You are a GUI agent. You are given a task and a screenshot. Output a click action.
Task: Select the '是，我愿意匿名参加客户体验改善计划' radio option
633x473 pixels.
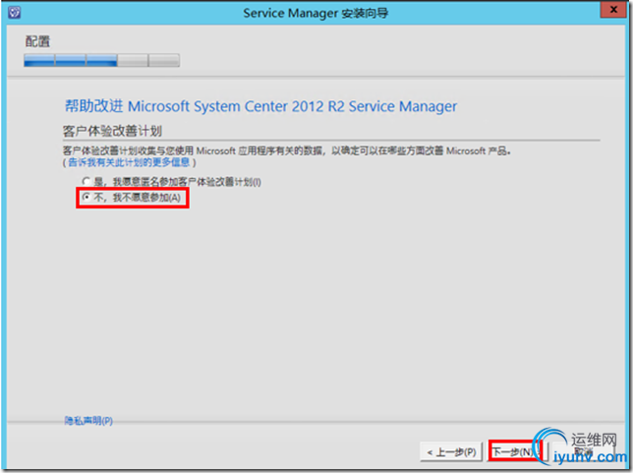[x=86, y=182]
